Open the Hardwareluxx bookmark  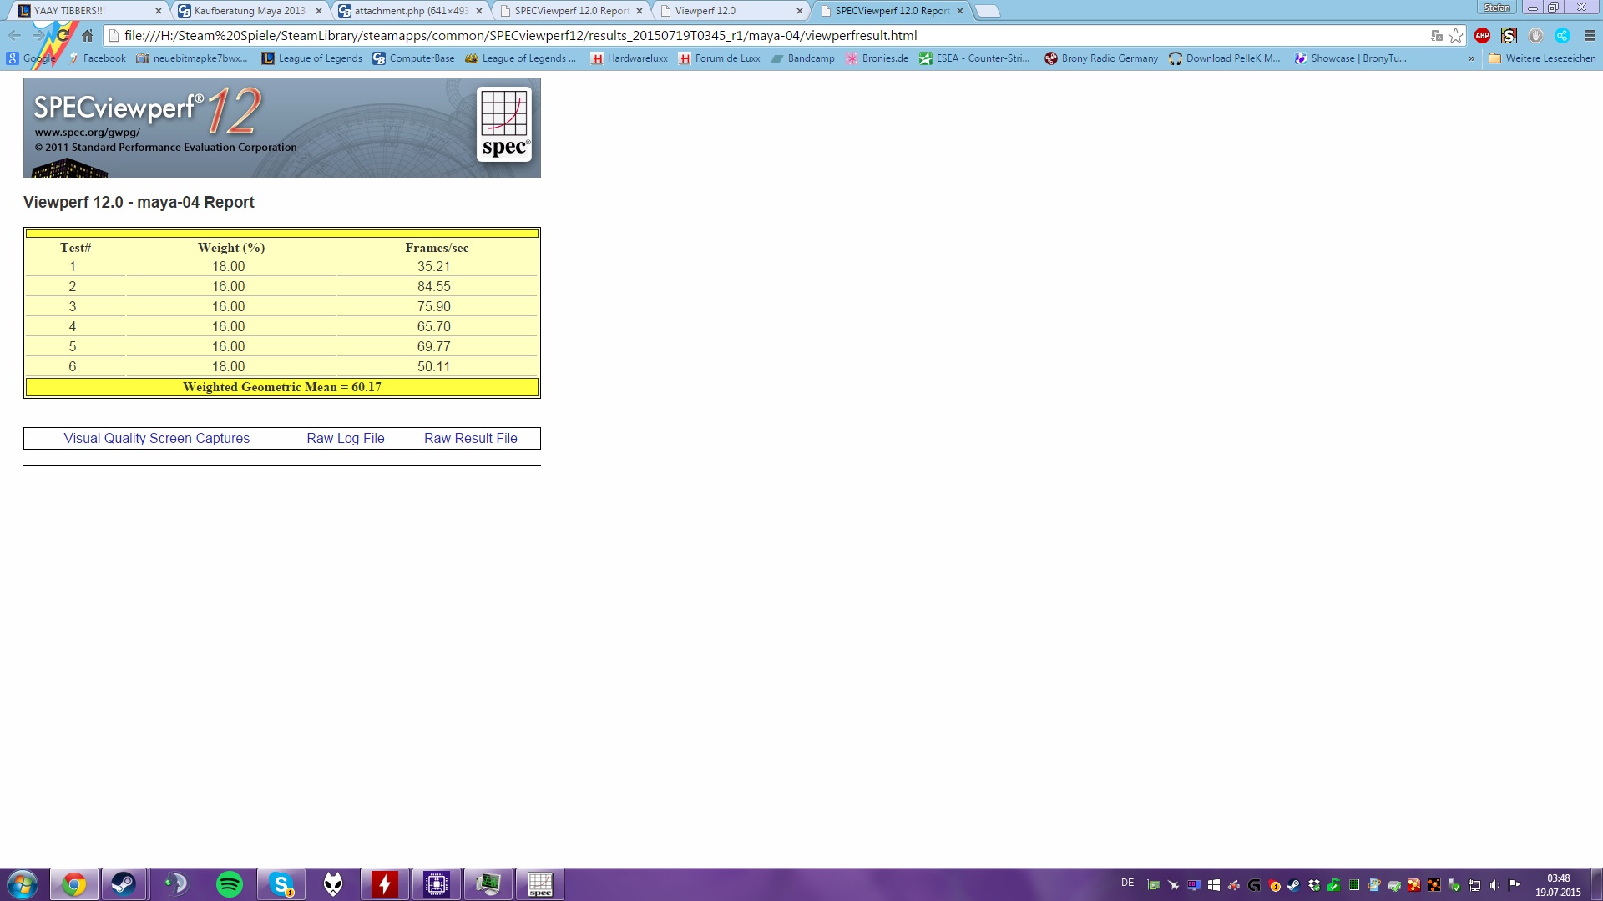pos(630,58)
